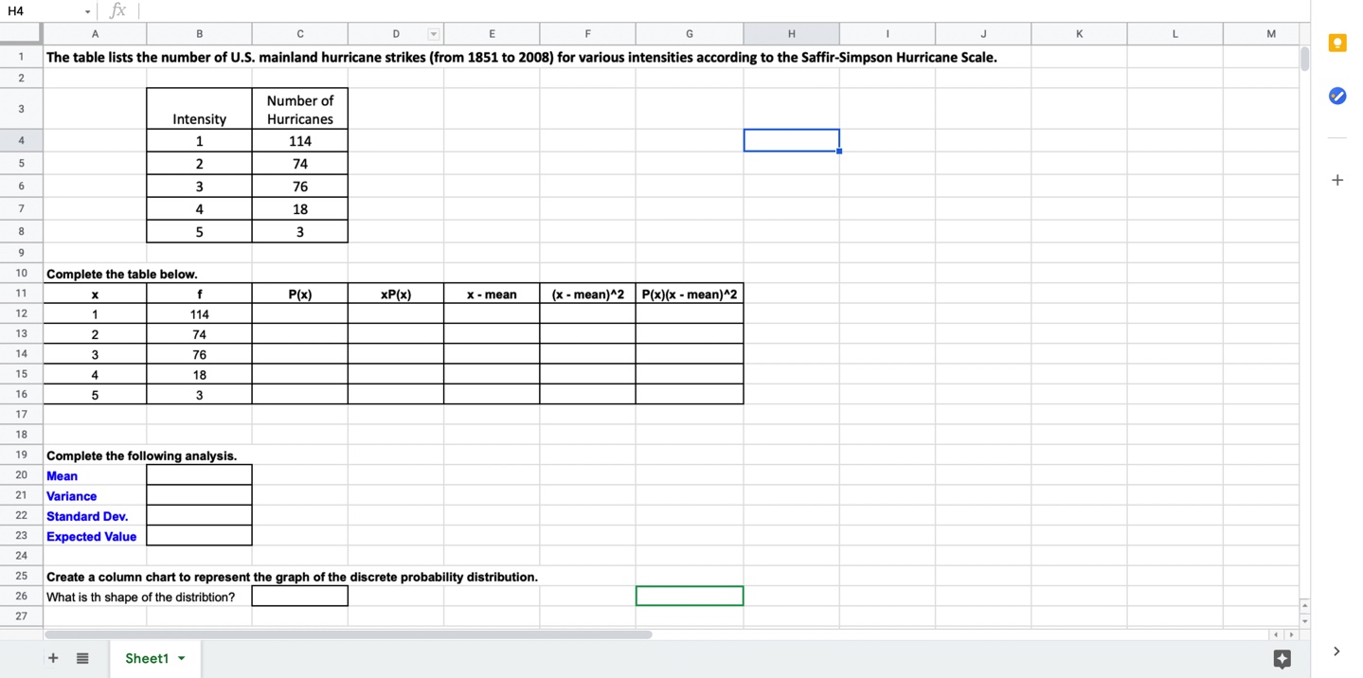Click the cell with 114 in row 4
The width and height of the screenshot is (1363, 678).
pos(299,140)
